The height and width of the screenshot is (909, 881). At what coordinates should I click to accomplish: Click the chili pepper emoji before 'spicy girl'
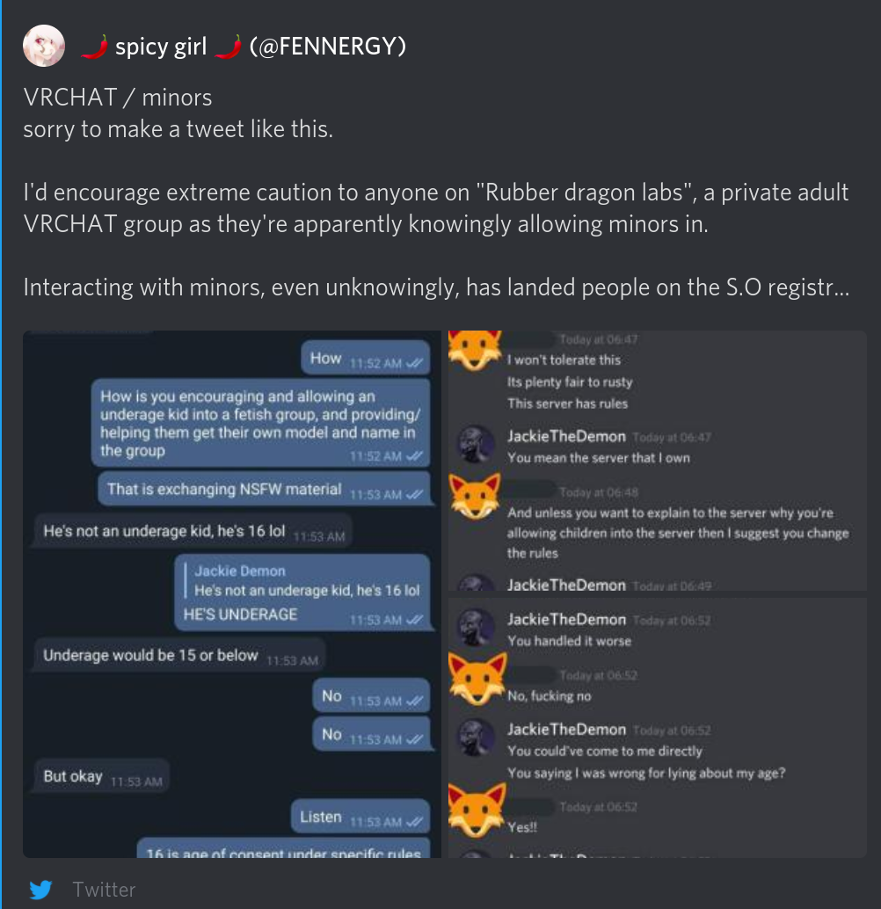coord(95,47)
